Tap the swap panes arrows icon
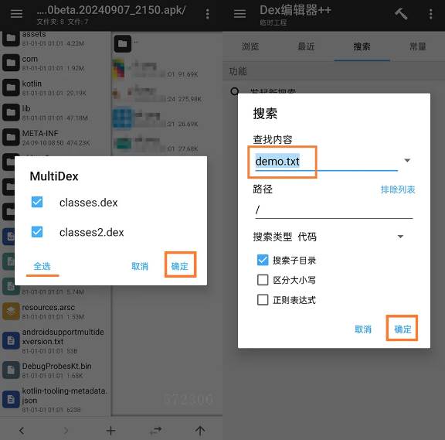 click(155, 431)
